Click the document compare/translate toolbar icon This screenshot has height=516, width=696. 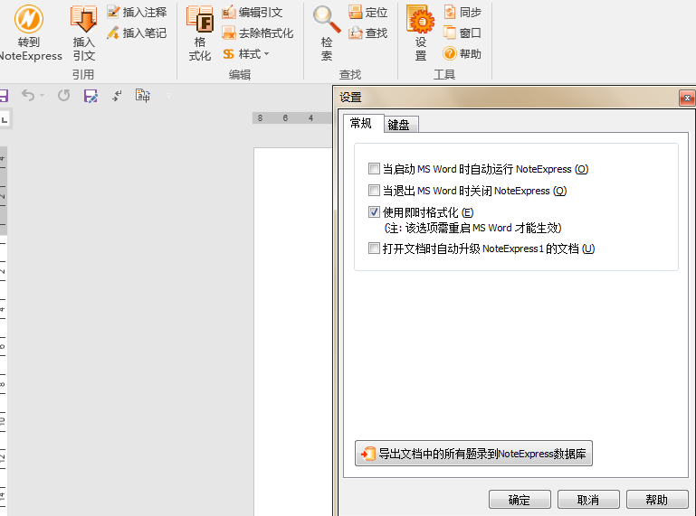pyautogui.click(x=143, y=95)
